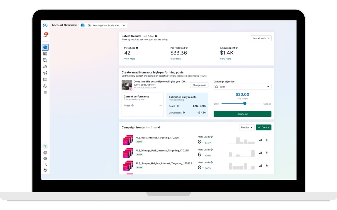Click View More under Per Meta lead
Image resolution: width=337 pixels, height=210 pixels.
pos(176,59)
